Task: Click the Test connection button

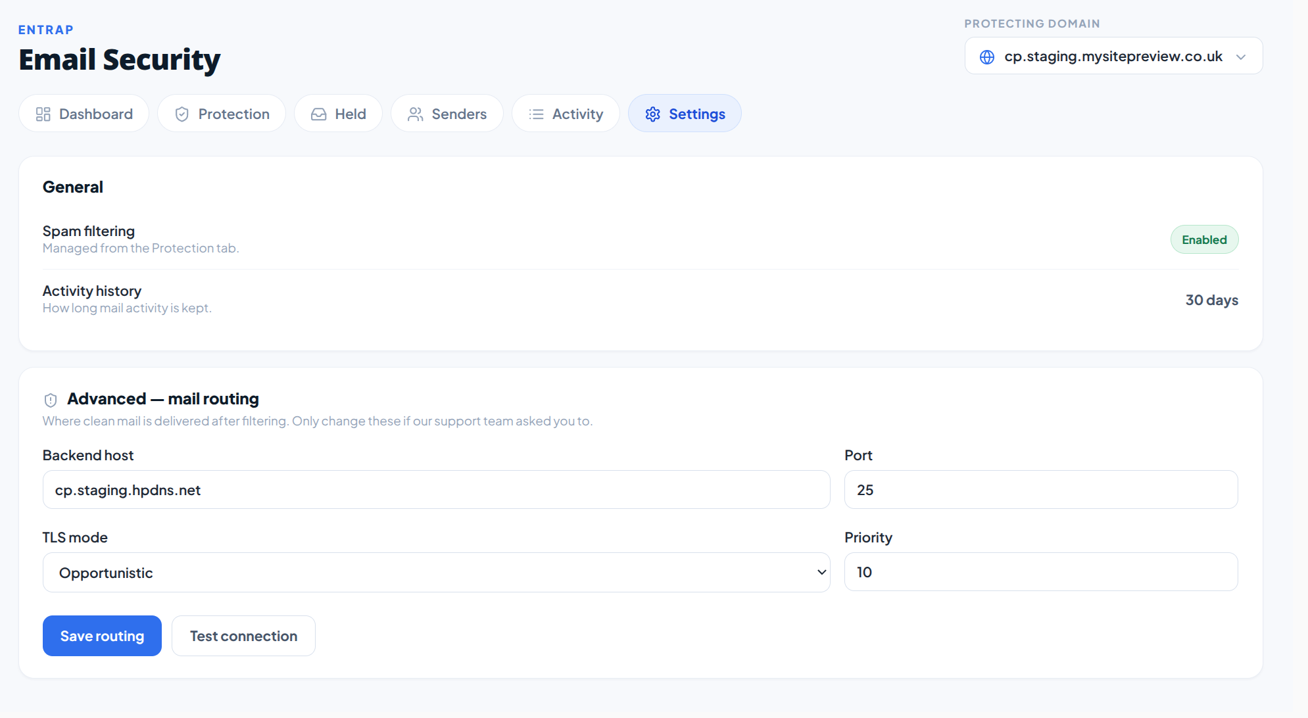Action: click(243, 636)
